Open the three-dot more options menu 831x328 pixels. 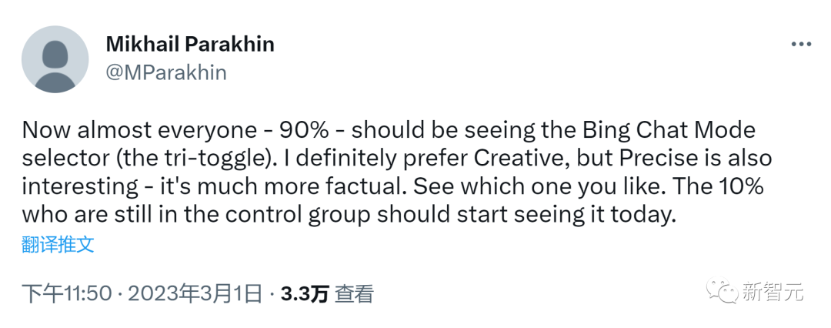pyautogui.click(x=802, y=45)
